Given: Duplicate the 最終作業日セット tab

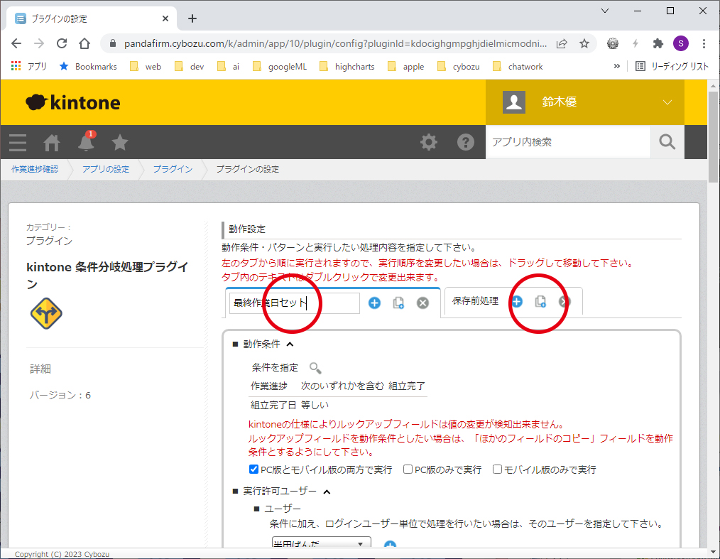Looking at the screenshot, I should coord(398,303).
